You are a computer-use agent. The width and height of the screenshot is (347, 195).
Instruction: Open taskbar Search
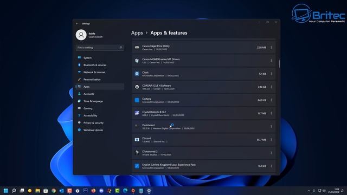click(x=14, y=191)
